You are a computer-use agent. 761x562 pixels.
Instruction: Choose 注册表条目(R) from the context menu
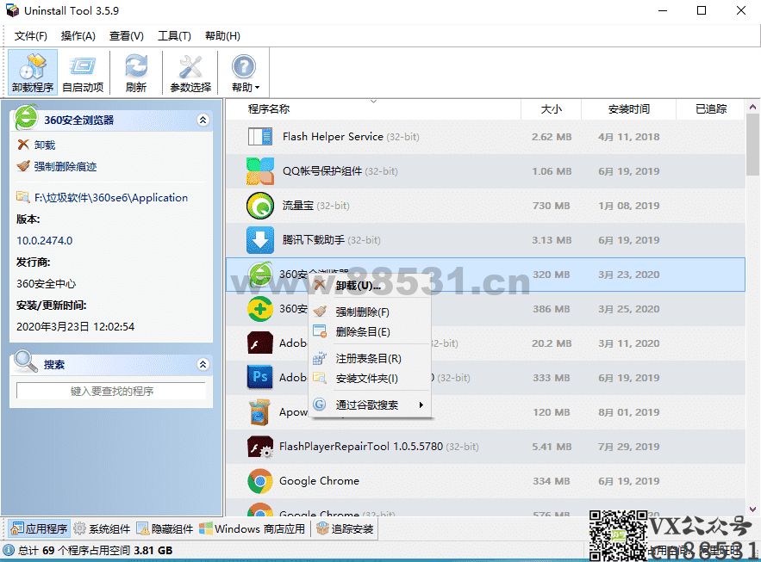371,359
